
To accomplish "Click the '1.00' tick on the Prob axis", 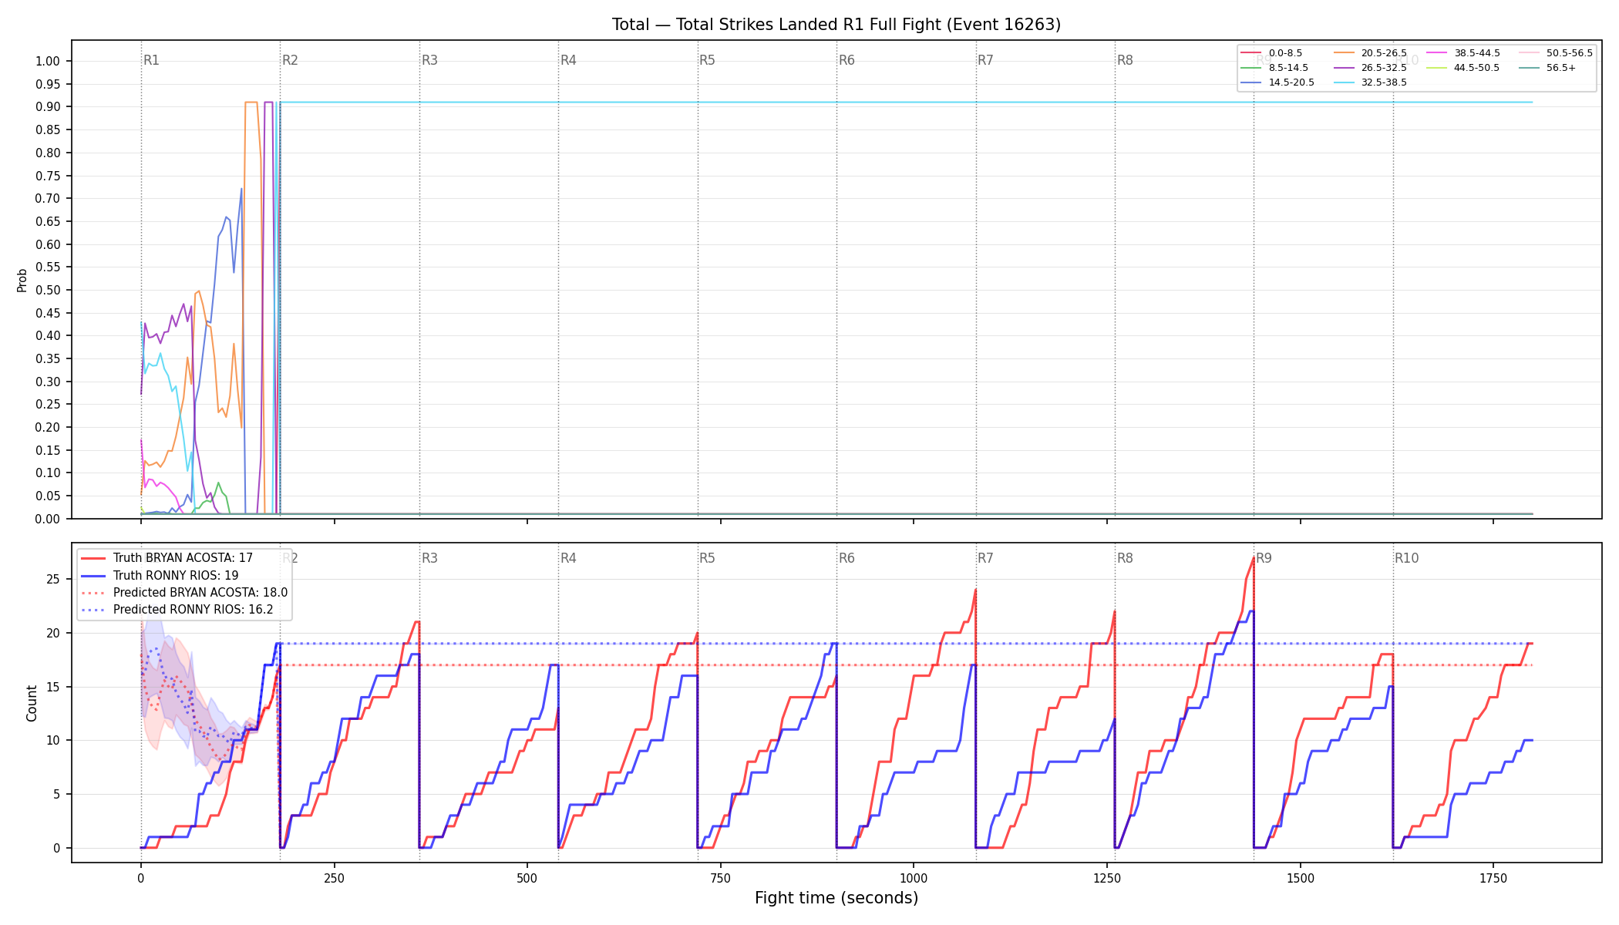I will pyautogui.click(x=48, y=62).
